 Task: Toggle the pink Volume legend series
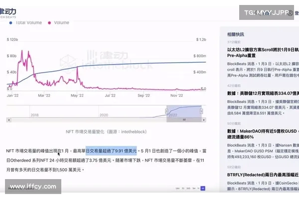(x=58, y=23)
